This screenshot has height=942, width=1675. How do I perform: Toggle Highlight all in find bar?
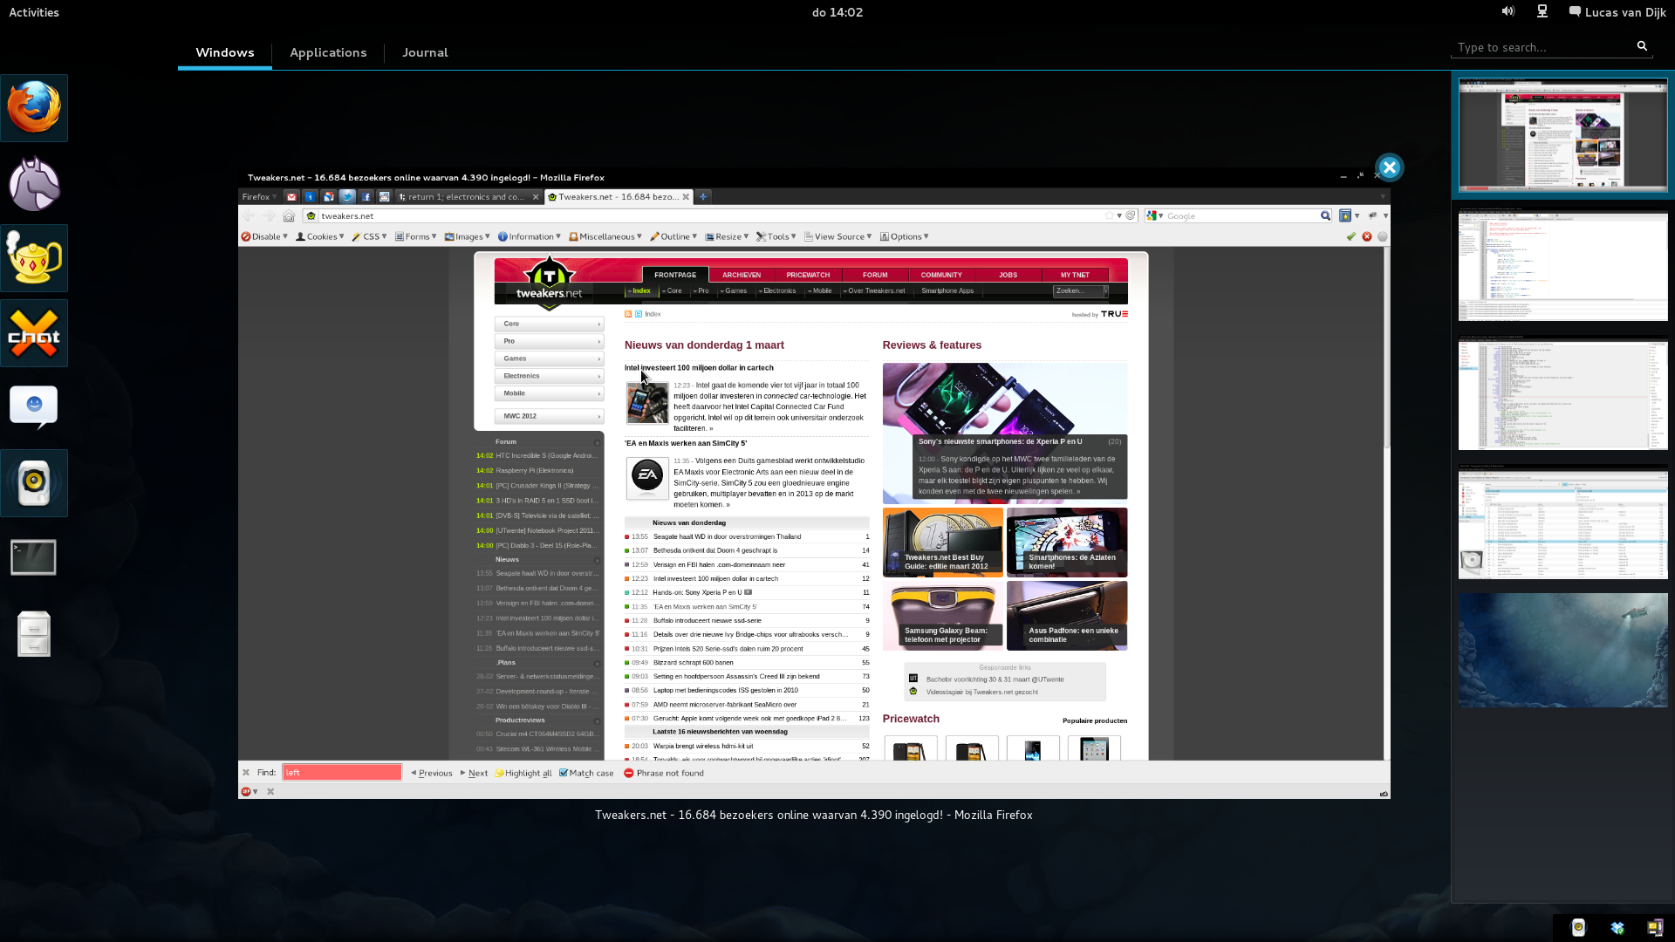coord(523,773)
